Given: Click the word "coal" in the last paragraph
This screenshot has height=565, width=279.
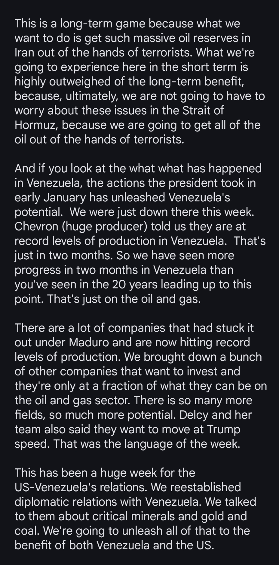Looking at the screenshot, I should [27, 531].
